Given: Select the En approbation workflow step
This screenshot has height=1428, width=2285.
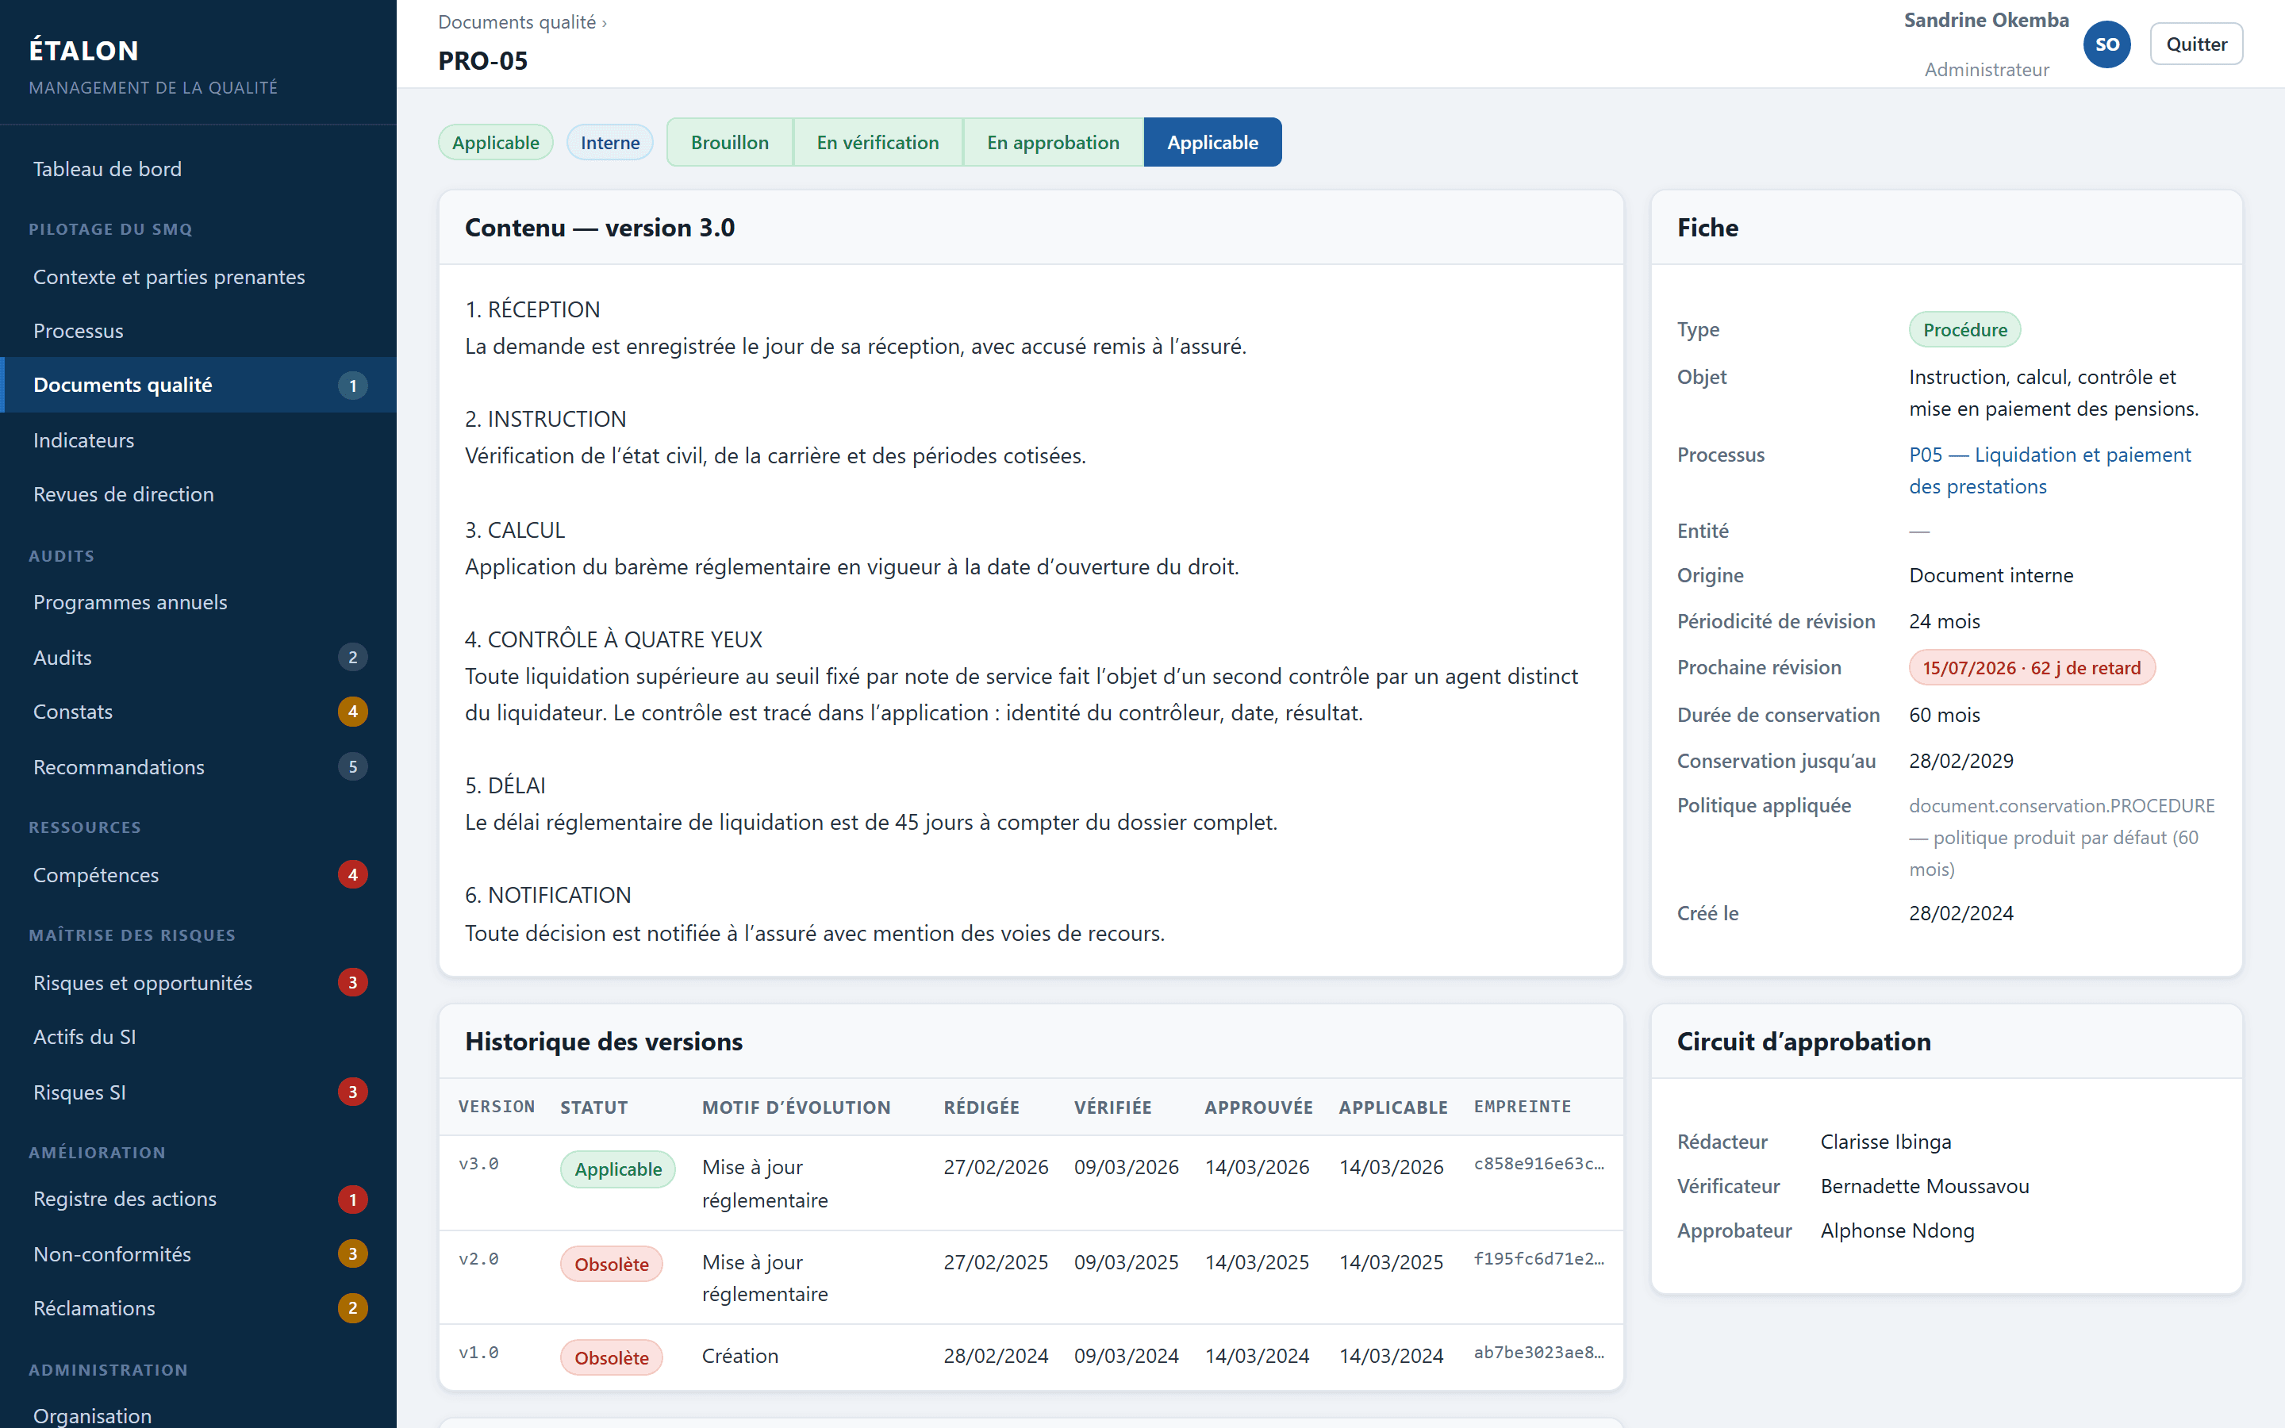Looking at the screenshot, I should tap(1053, 143).
